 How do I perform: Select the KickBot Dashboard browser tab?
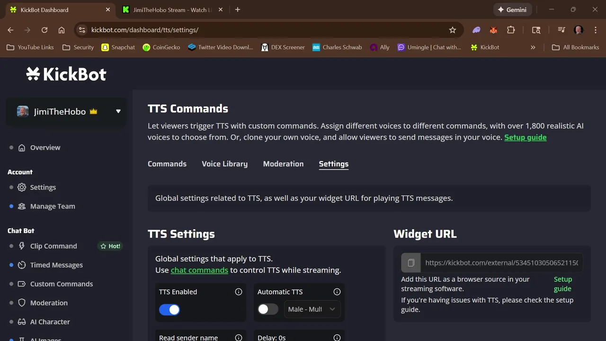(59, 9)
